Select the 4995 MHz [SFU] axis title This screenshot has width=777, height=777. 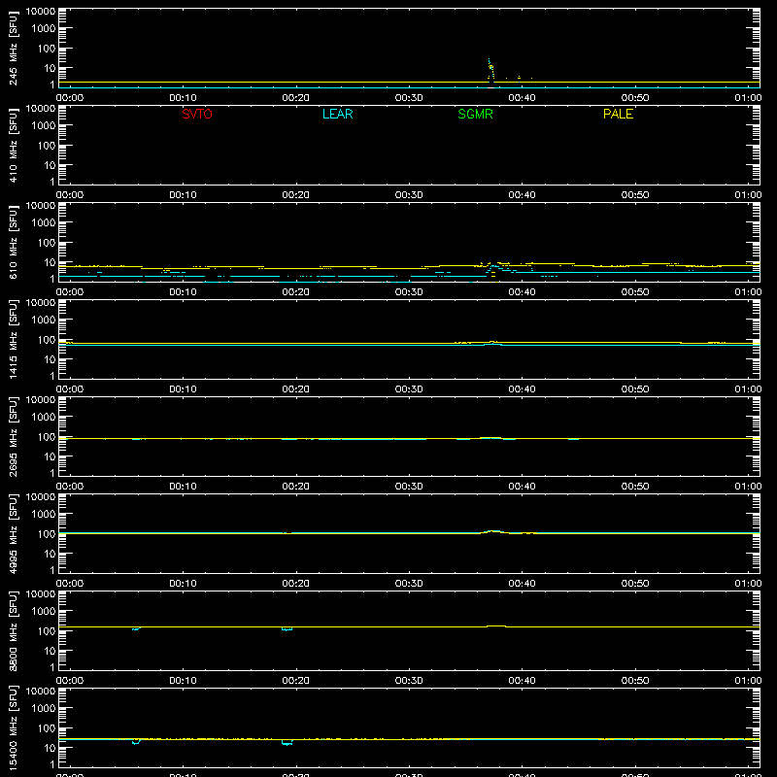point(13,533)
